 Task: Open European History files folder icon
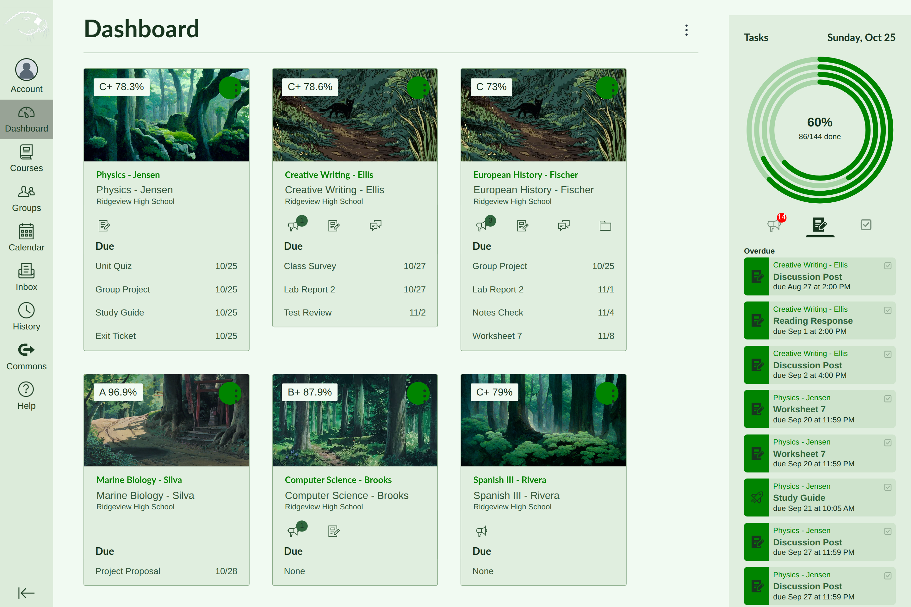click(605, 225)
